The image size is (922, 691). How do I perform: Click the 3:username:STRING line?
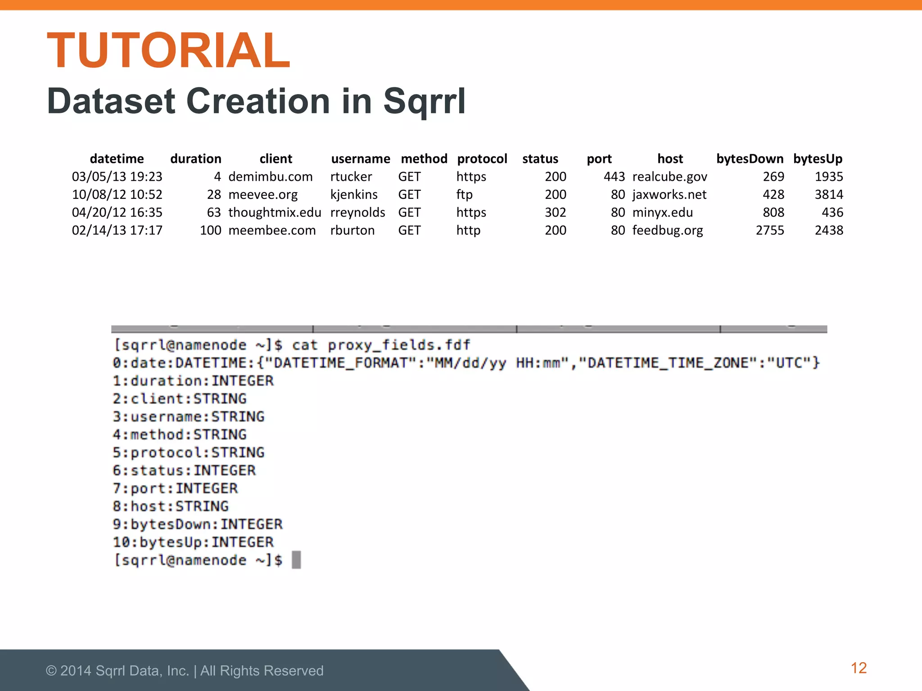pos(189,417)
